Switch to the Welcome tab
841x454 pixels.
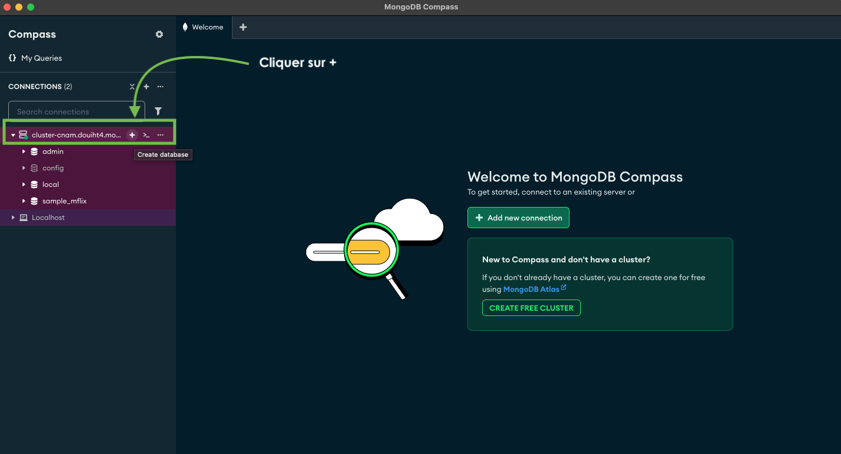[x=204, y=27]
